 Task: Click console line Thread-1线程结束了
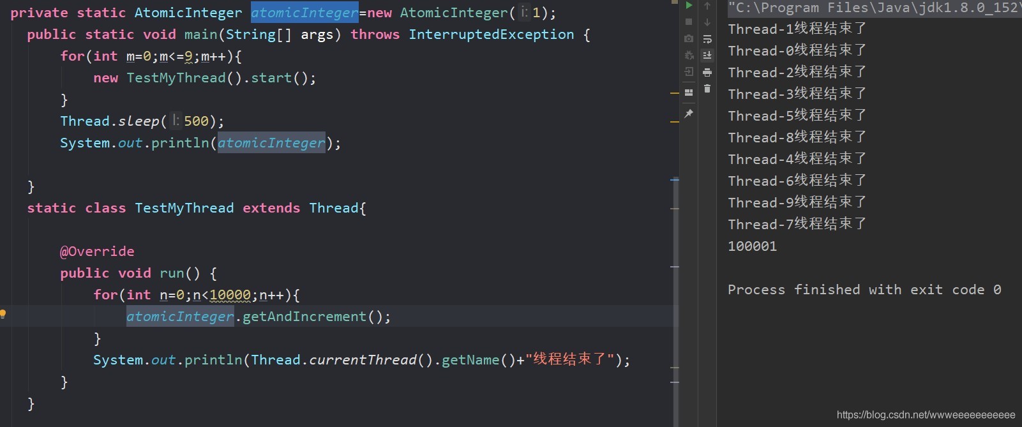click(797, 29)
